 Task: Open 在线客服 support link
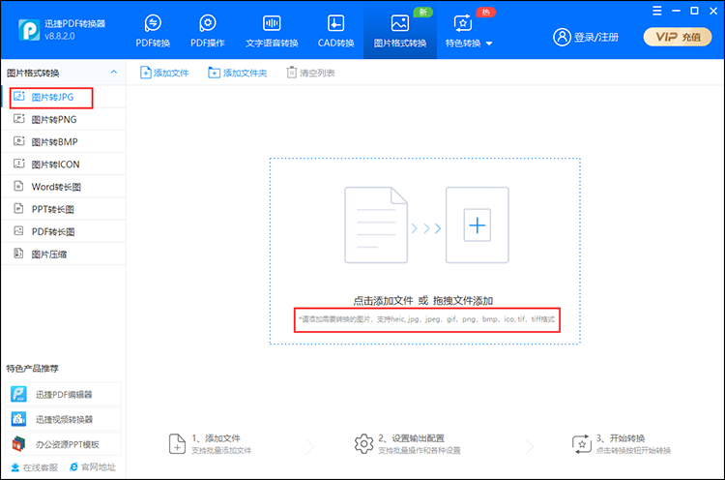click(x=34, y=467)
